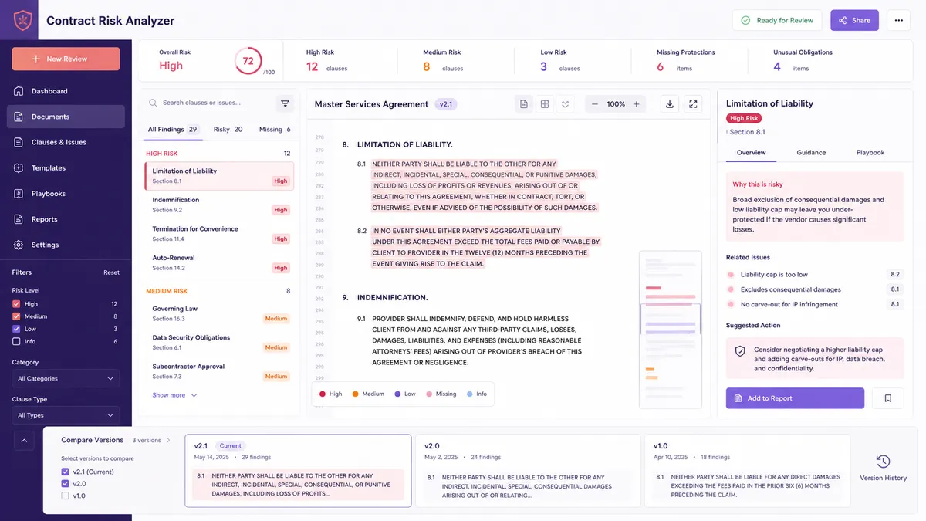Click the 100% zoom level

pos(616,104)
